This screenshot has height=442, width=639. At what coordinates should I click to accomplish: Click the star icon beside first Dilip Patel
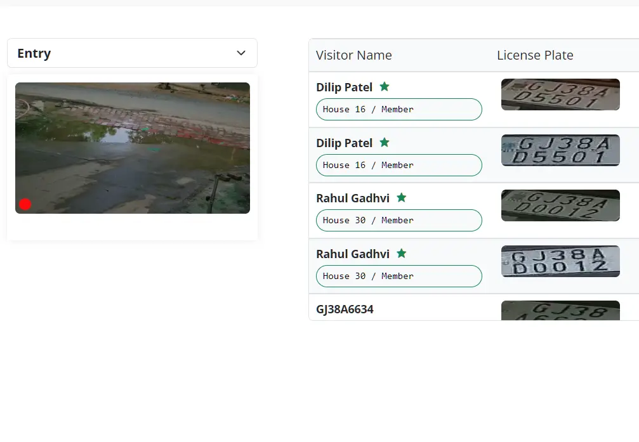click(x=385, y=87)
